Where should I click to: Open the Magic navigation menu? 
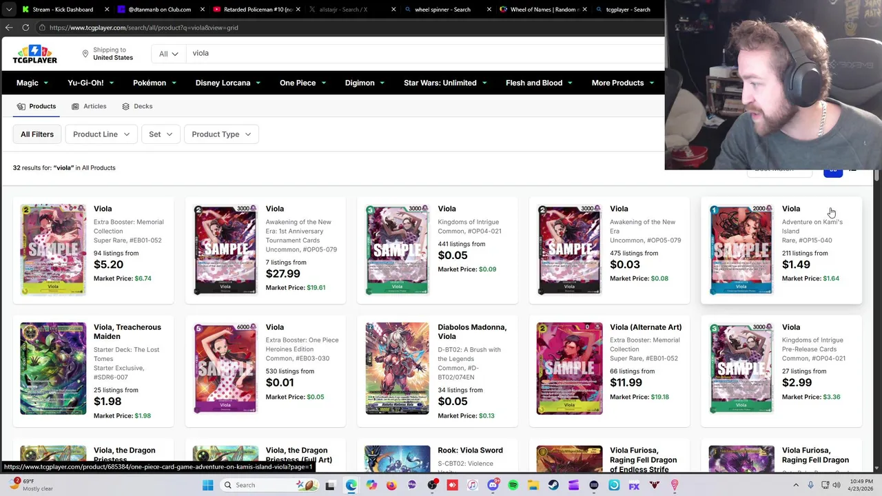tap(32, 83)
